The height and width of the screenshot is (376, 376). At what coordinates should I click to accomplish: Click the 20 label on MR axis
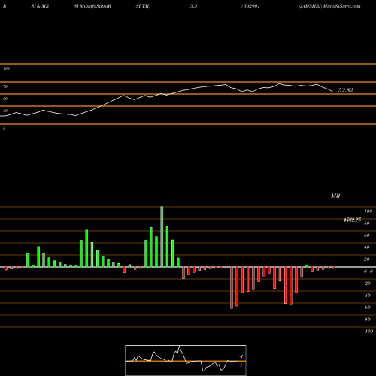click(x=367, y=259)
